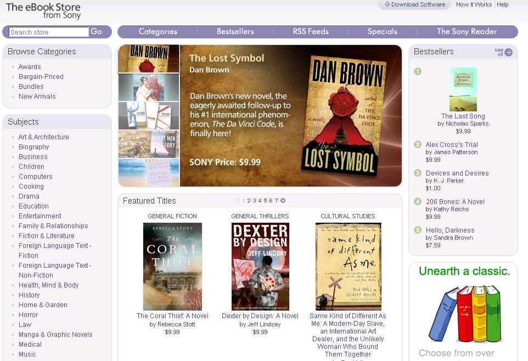Click The Lost Symbol large book cover
Screen dimensions: 528x361
tap(344, 115)
